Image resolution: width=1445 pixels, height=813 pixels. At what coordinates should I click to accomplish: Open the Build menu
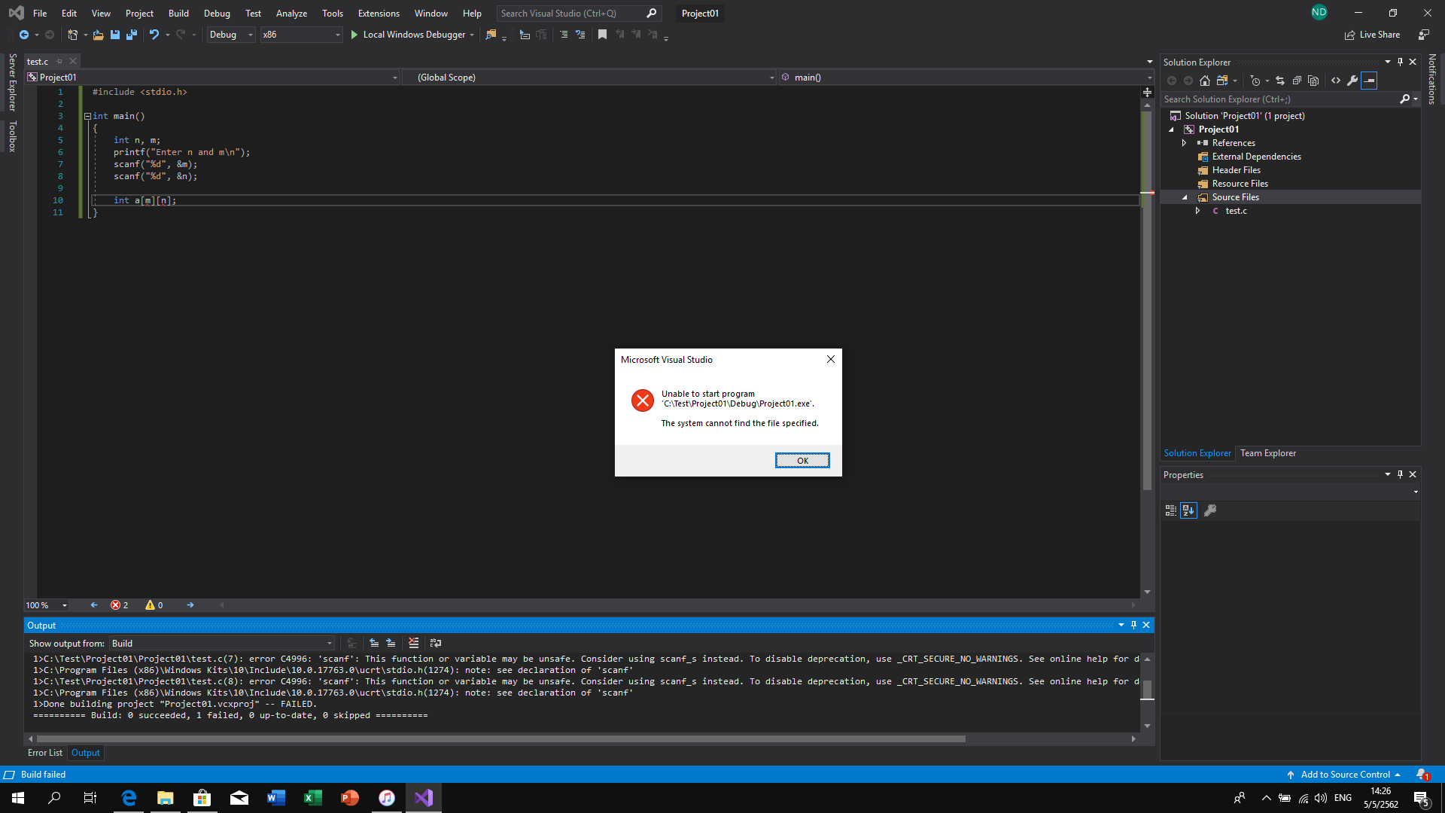click(178, 14)
